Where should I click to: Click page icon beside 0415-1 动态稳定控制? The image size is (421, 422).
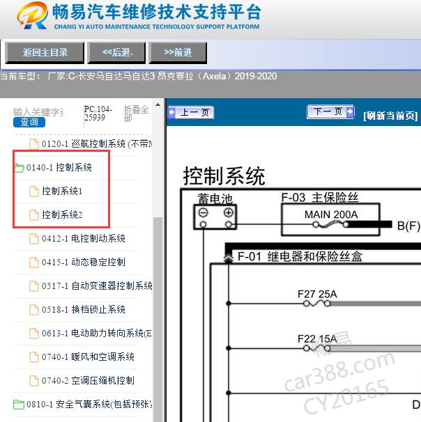(x=34, y=262)
